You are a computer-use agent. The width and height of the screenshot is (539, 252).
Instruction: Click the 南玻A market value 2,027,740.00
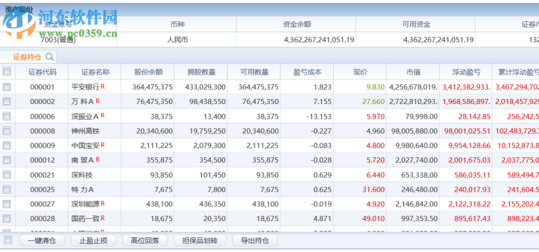coord(416,160)
